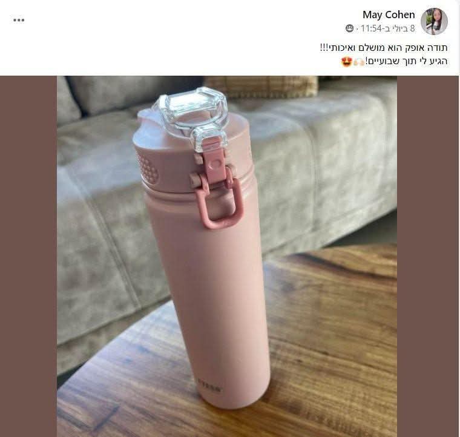Click the transparent bottle lid in the photo
The width and height of the screenshot is (460, 437).
191,113
